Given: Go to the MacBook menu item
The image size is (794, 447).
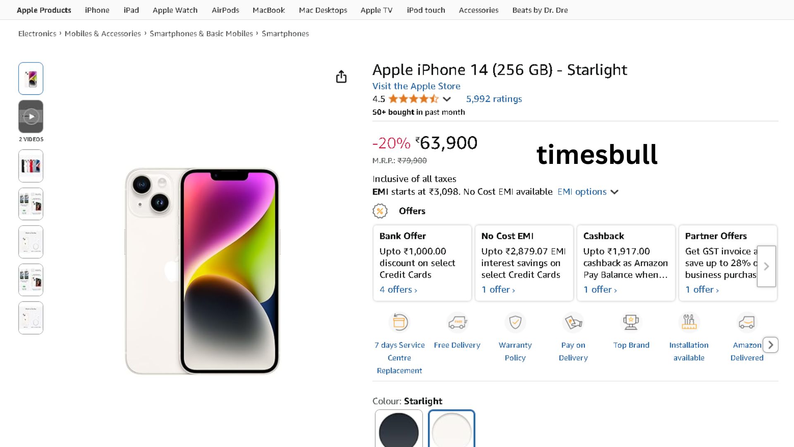Looking at the screenshot, I should tap(268, 10).
